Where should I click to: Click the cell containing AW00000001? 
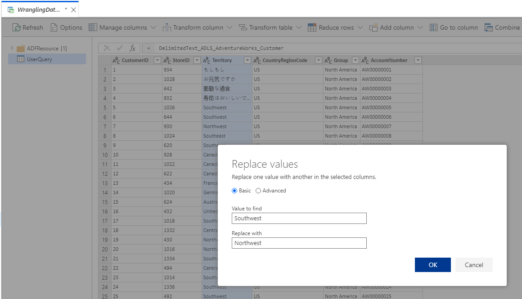tap(391, 70)
